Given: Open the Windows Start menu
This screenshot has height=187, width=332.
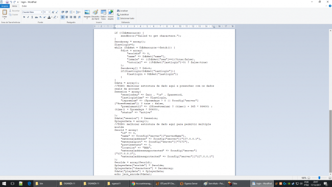Looking at the screenshot, I should 4,183.
